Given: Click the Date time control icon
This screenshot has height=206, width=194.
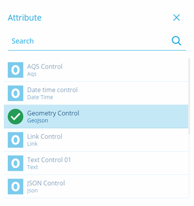Looking at the screenshot, I should (x=16, y=93).
